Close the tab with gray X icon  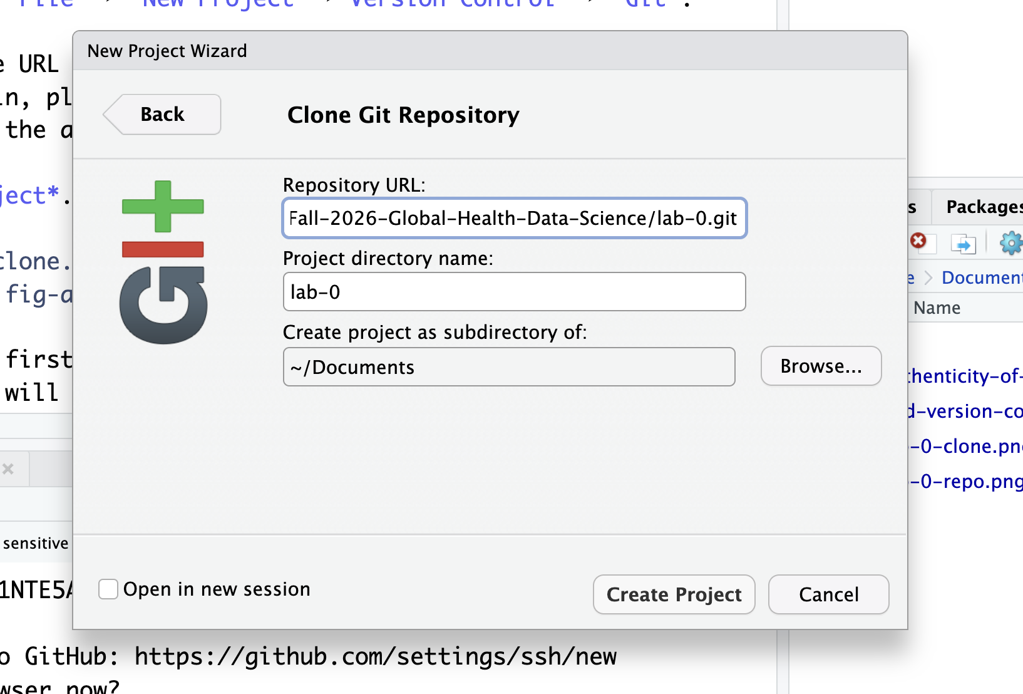click(x=8, y=469)
